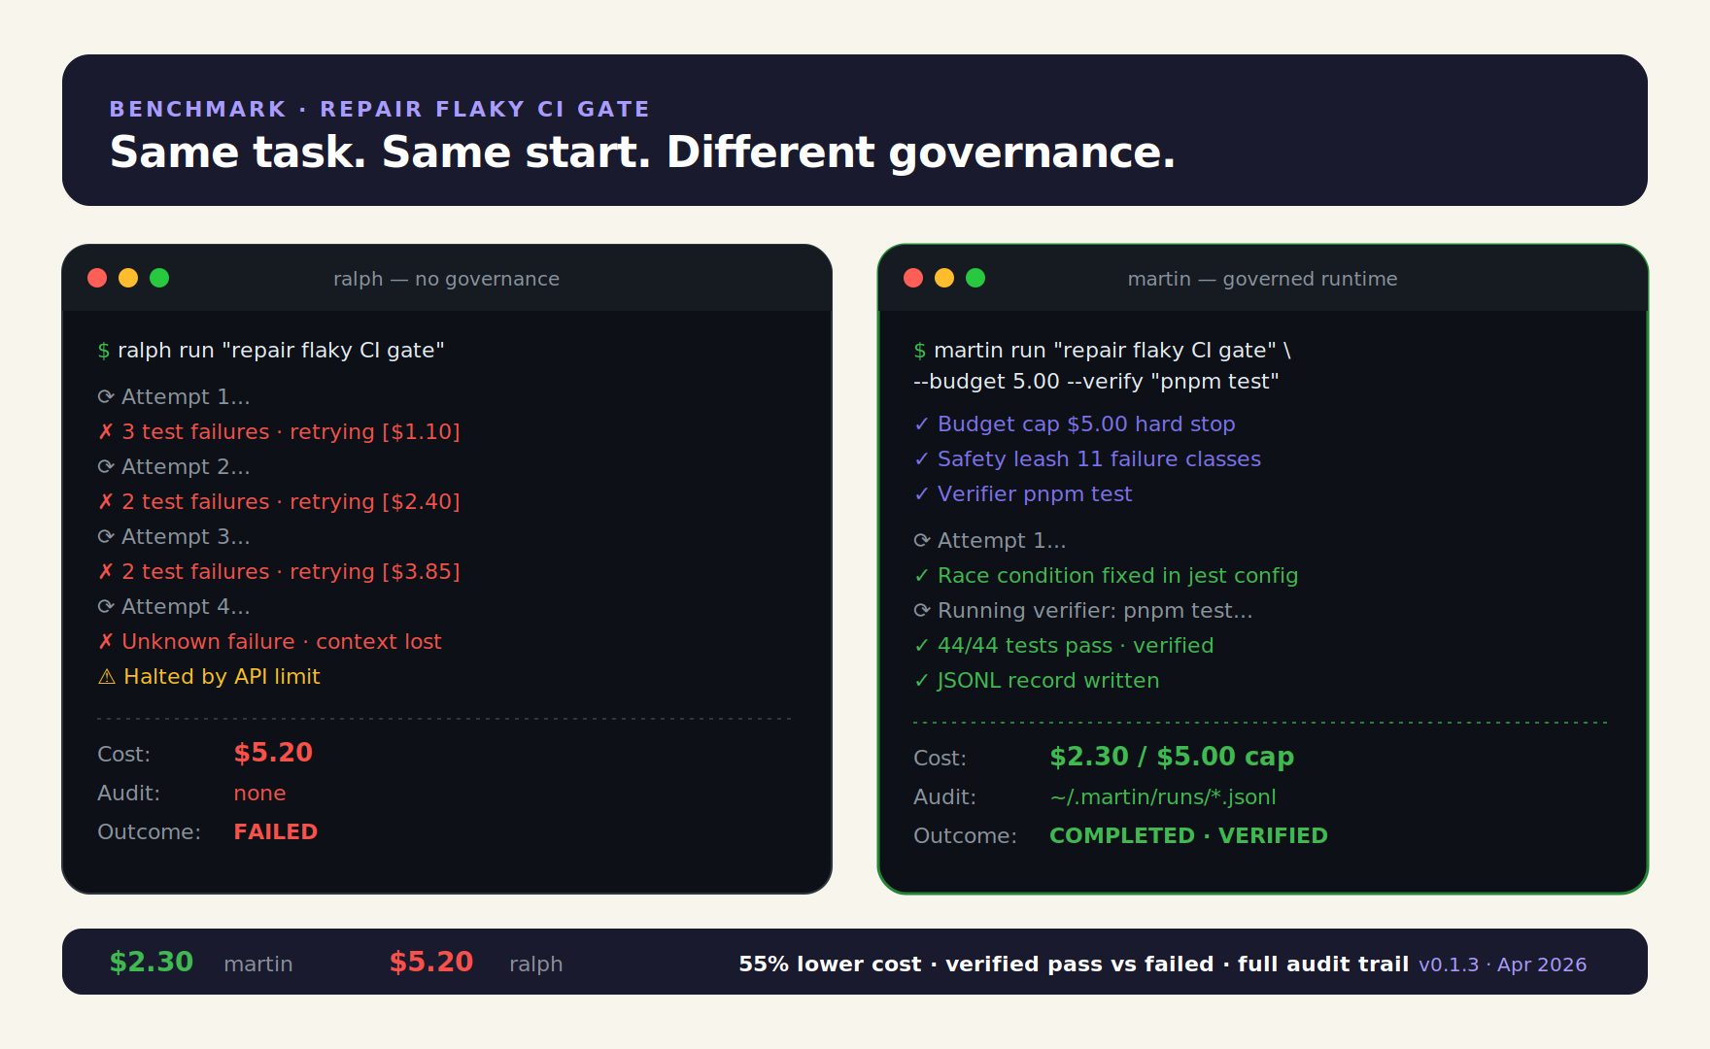This screenshot has height=1049, width=1710.
Task: Select the "Verifier pnpm test" line
Action: coord(1023,493)
